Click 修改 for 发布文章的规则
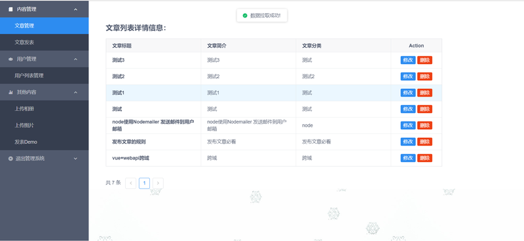524x241 pixels. coord(408,142)
